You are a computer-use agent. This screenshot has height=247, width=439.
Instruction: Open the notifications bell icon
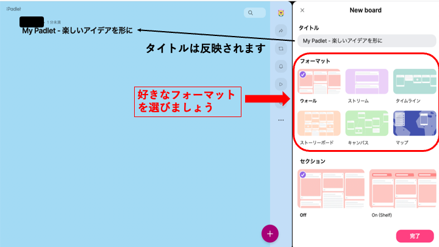point(280,66)
